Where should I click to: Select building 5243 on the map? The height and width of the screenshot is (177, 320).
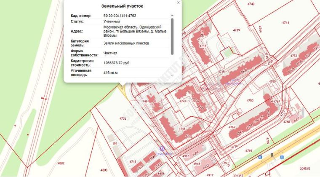tap(189, 136)
